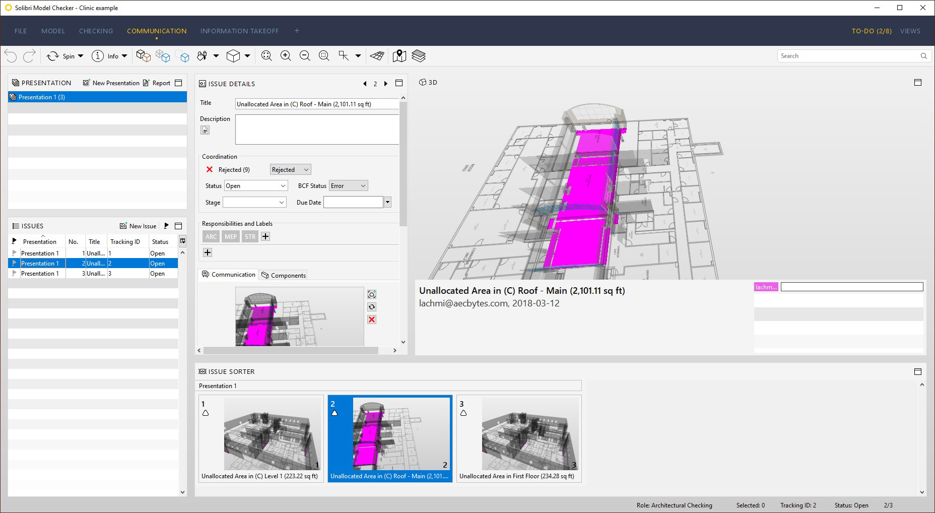Click the New Presentation button
The width and height of the screenshot is (935, 513).
(111, 83)
